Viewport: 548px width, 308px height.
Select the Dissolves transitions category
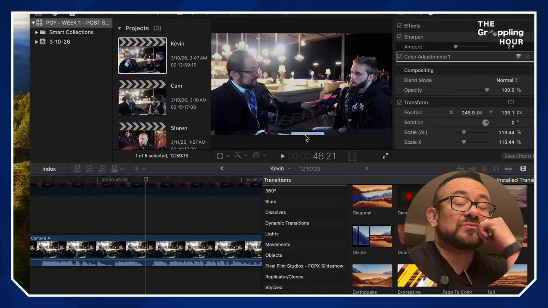[275, 212]
